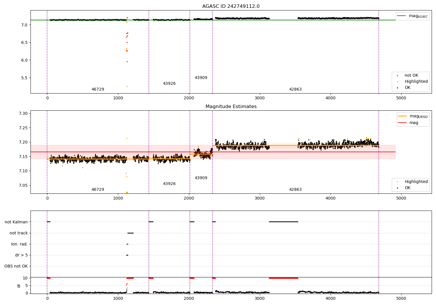Image resolution: width=436 pixels, height=305 pixels.
Task: Click the 'Ion. rad.' row label
Action: 19,244
